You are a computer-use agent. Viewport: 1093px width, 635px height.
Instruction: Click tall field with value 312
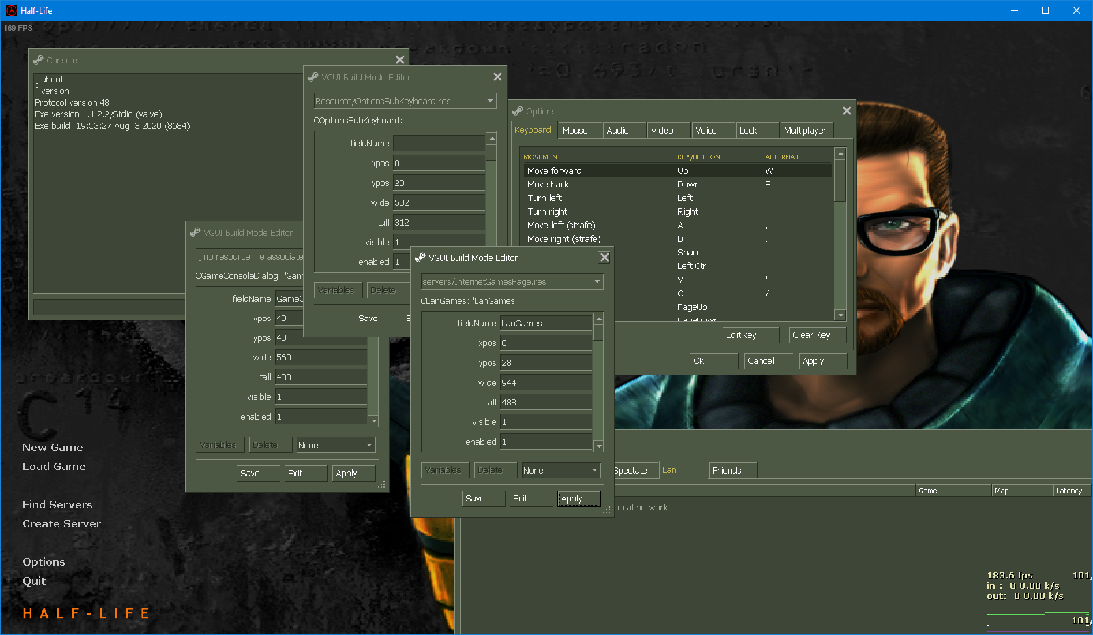(439, 223)
